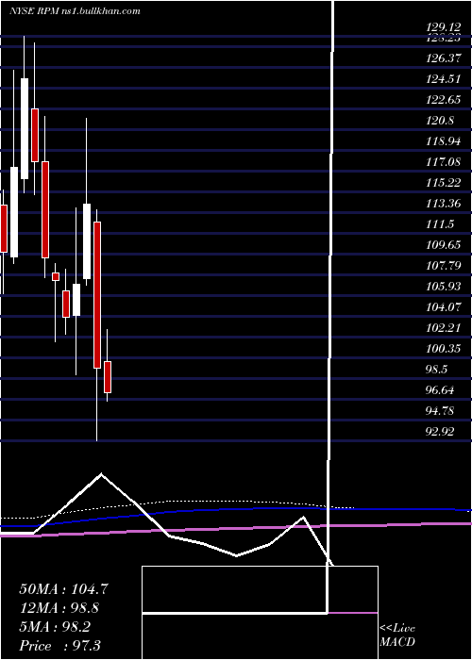Click the 109.65 price axis label
The width and height of the screenshot is (472, 660).
[444, 245]
